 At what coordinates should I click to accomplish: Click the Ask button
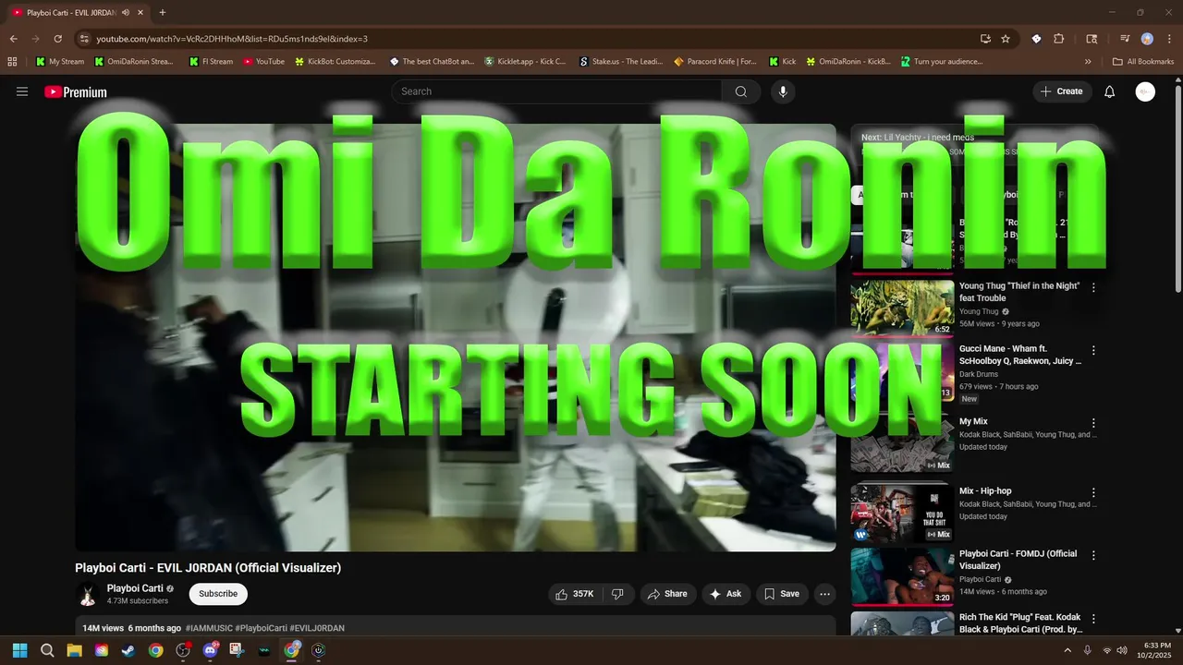click(726, 594)
